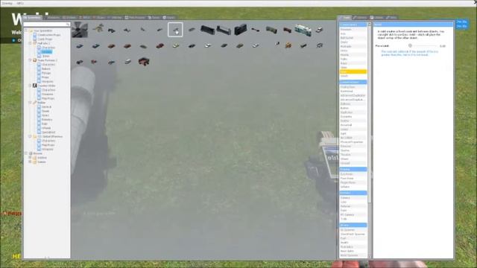Screen dimensions: 477x268
Task: Switch to the Spawnlists tab
Action: pyautogui.click(x=32, y=18)
